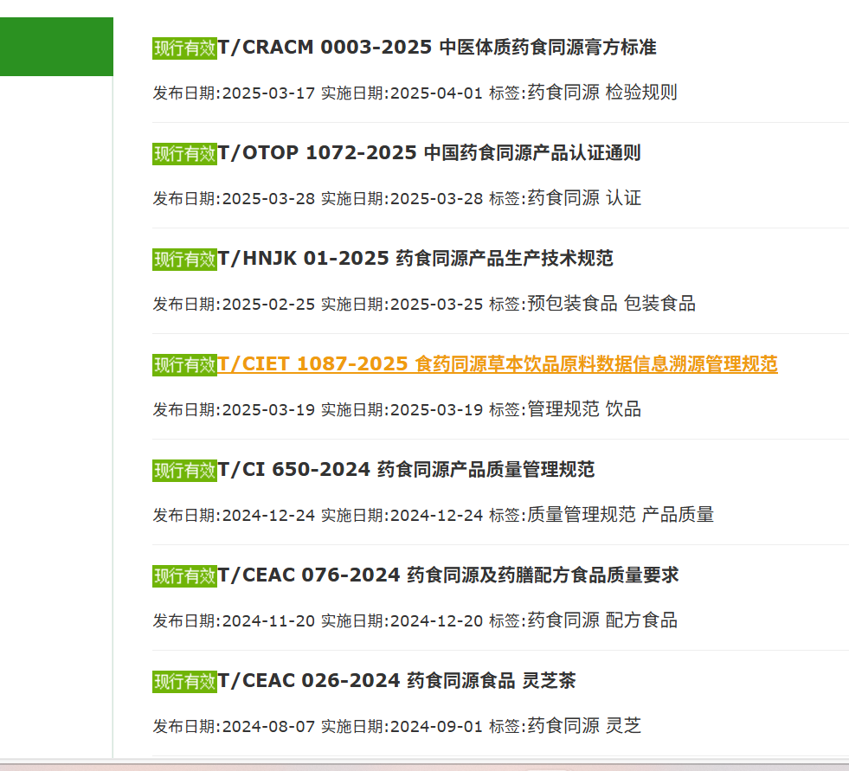
Task: Open the T/CRACM 0003-2025 standard link
Action: [437, 48]
